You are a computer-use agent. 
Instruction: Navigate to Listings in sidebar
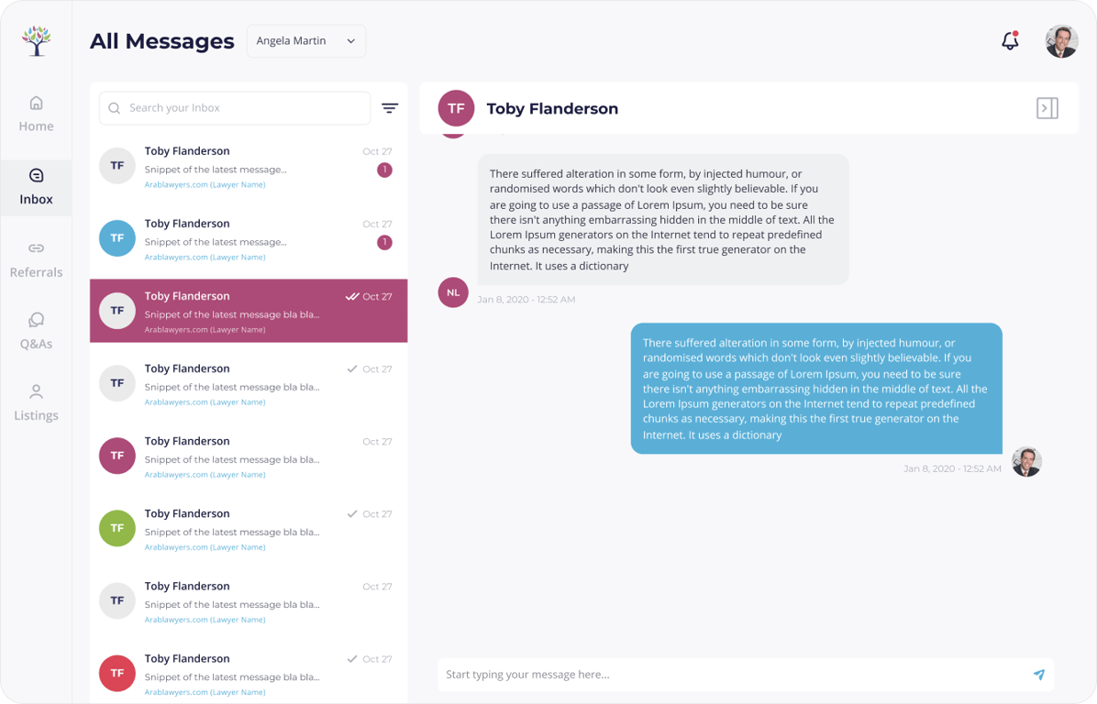37,403
